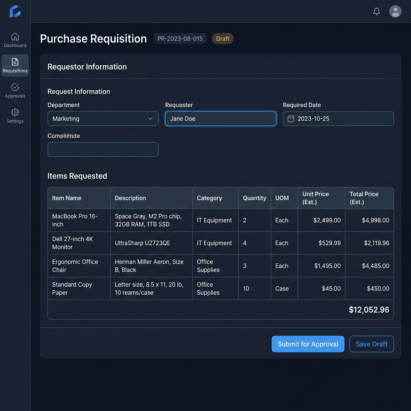
Task: Click quantity 4 in Dell Monitor row
Action: pos(244,243)
